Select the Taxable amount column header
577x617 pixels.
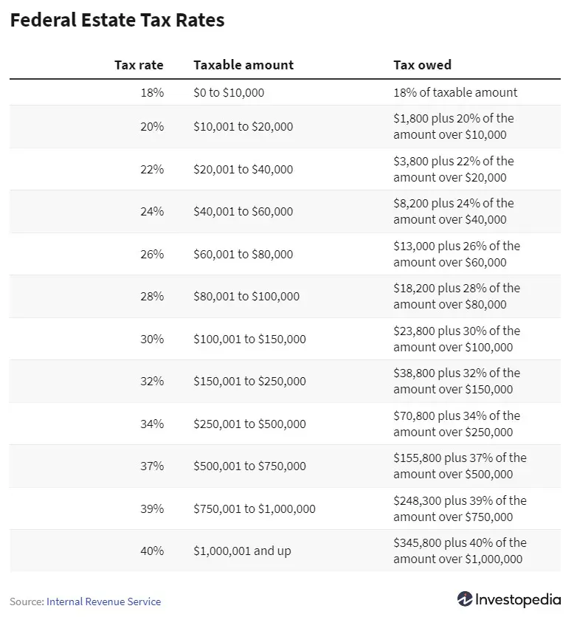(x=243, y=64)
